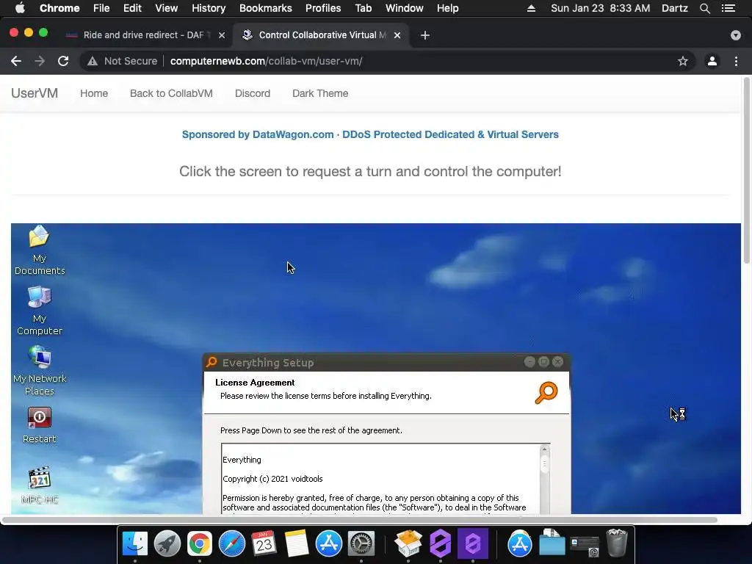The width and height of the screenshot is (752, 564).
Task: Click the UserVM brand link
Action: tap(35, 93)
